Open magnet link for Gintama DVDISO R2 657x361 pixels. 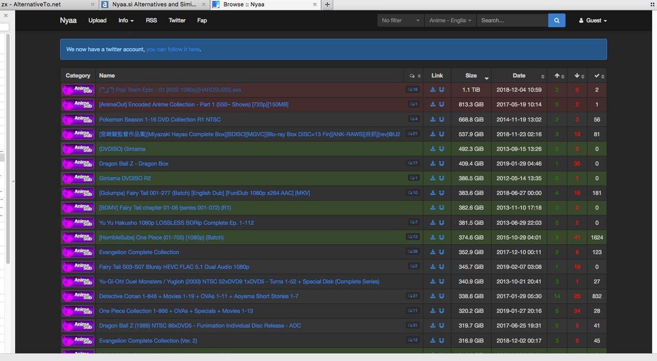tap(441, 178)
